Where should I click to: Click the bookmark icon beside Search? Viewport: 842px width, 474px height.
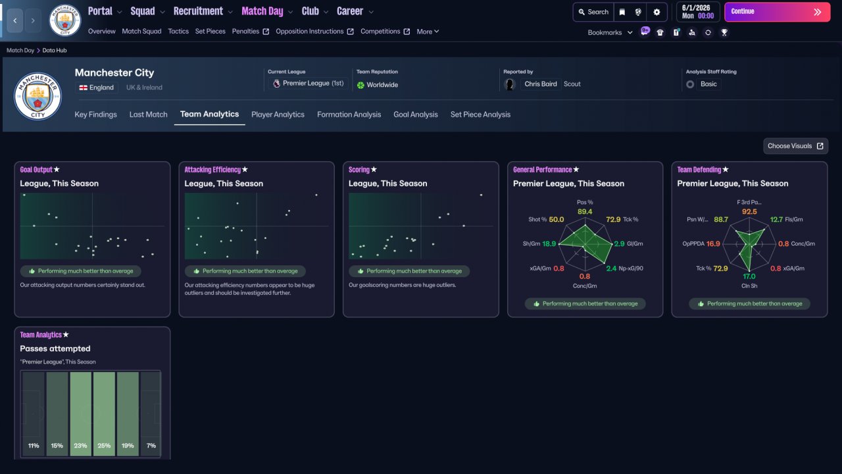tap(622, 12)
